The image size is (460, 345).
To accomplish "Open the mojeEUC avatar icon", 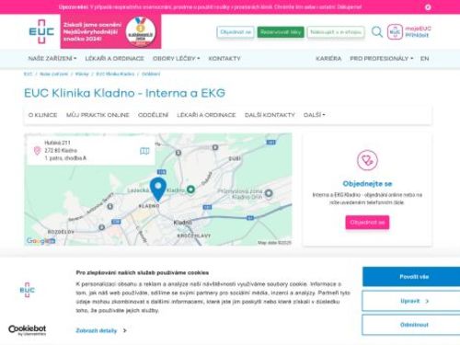I will pyautogui.click(x=395, y=32).
